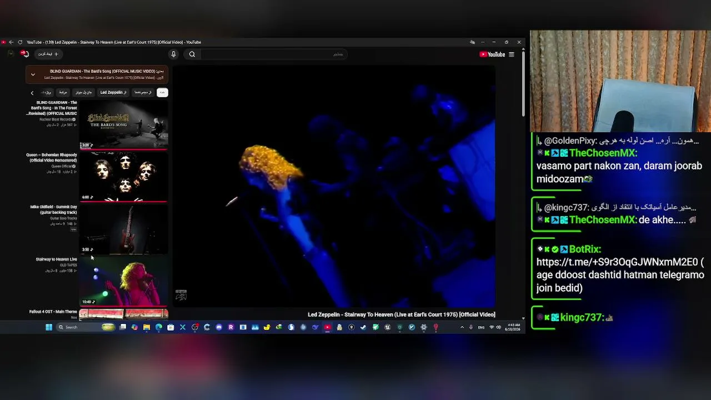The height and width of the screenshot is (400, 711).
Task: Open the Fallout 4 OST thumbnail
Action: click(x=123, y=314)
